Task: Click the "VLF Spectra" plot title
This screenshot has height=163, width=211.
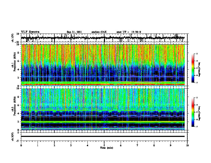Action: (30, 32)
